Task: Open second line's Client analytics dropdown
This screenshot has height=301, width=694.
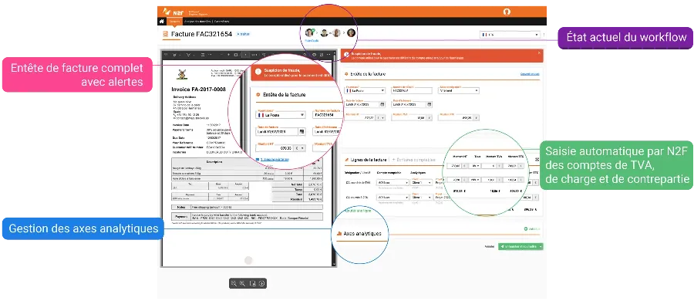Action: point(421,198)
